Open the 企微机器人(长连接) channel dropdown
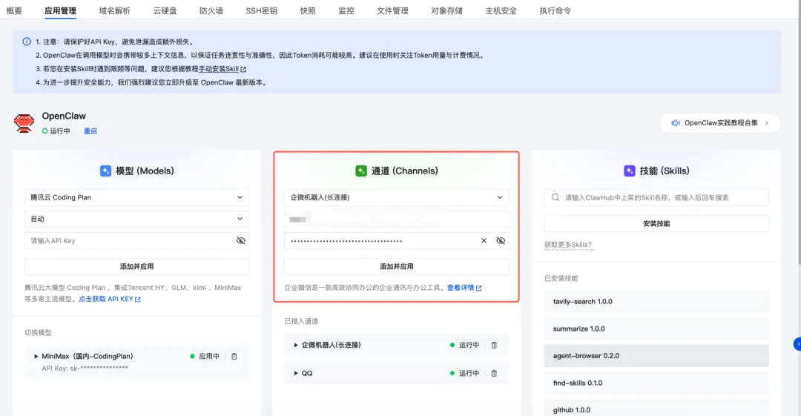Screen dimensions: 801x416 point(396,197)
